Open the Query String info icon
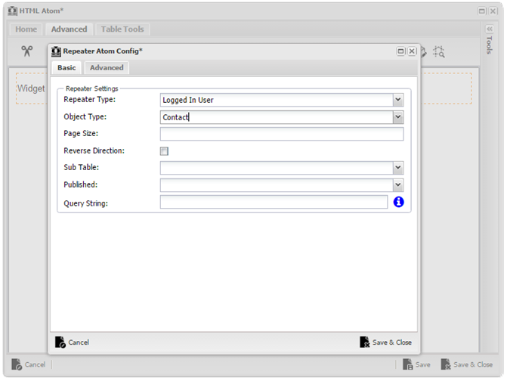 [398, 202]
